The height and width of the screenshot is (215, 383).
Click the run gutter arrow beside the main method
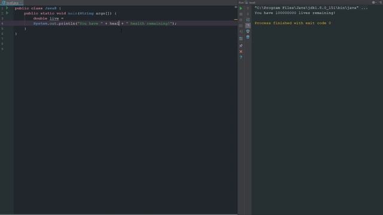click(7, 13)
